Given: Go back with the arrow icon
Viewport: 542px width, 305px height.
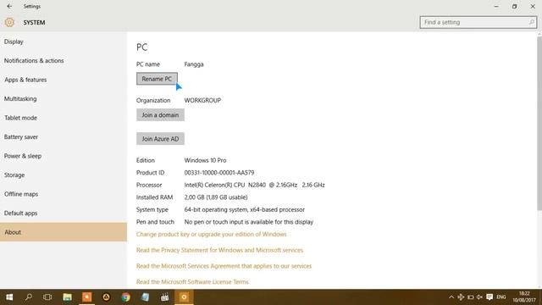Looking at the screenshot, I should click(x=9, y=6).
